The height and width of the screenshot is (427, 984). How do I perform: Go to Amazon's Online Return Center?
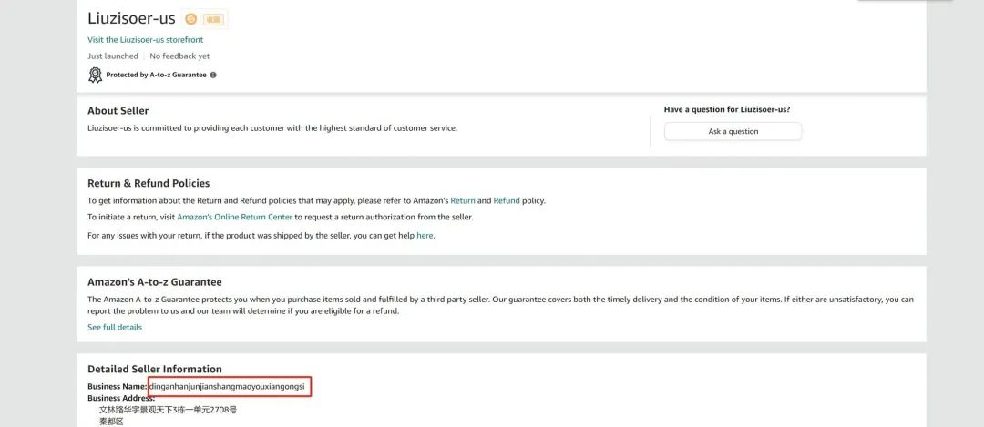point(235,217)
